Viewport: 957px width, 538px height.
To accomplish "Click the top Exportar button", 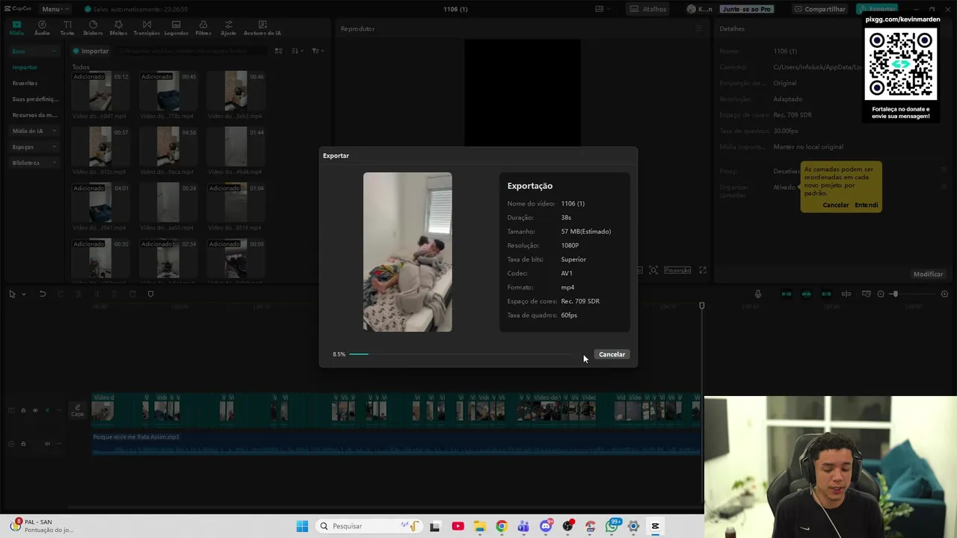I will point(877,9).
